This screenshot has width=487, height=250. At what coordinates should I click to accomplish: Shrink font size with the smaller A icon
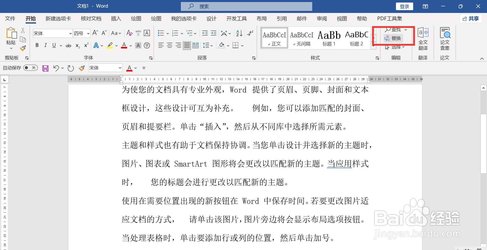(104, 33)
